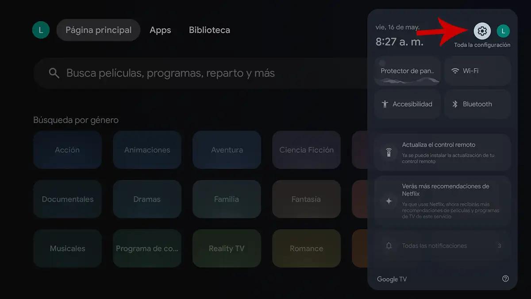Click inside the search bar for movies
The height and width of the screenshot is (299, 531).
coord(177,73)
